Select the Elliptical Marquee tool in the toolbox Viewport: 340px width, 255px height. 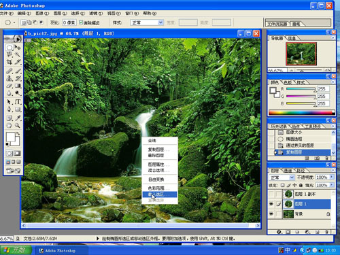click(x=9, y=48)
